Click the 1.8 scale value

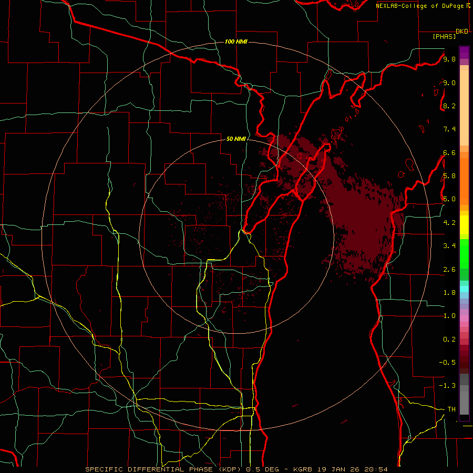[449, 293]
